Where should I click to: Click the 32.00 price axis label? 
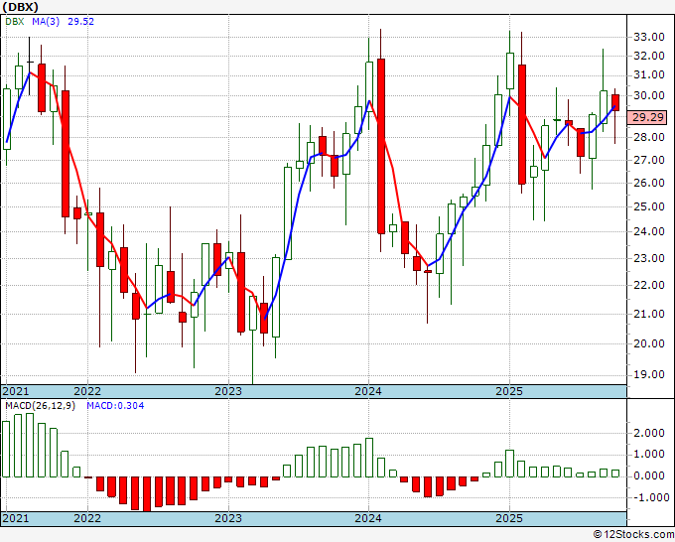[x=649, y=56]
